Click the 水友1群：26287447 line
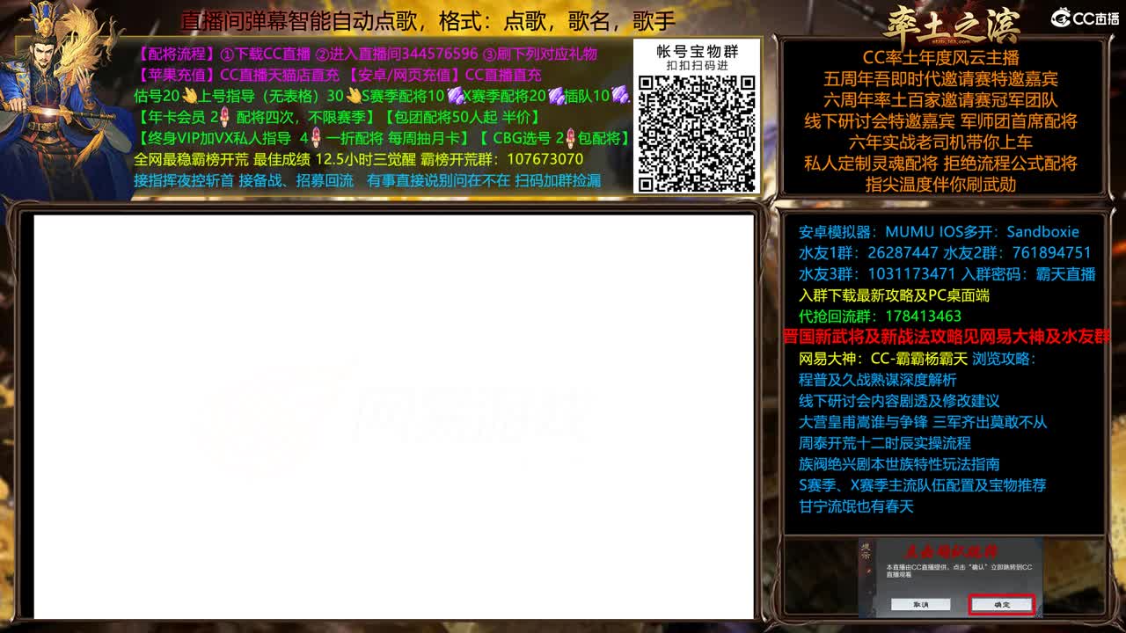 (945, 253)
